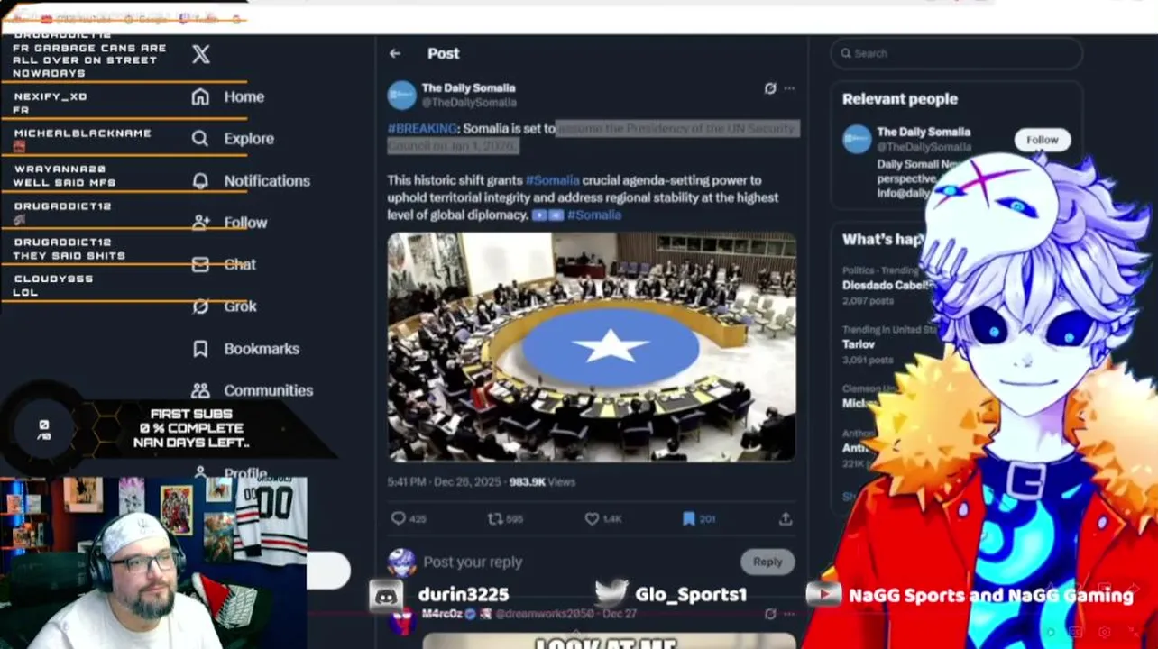Click the Home house icon

point(200,96)
